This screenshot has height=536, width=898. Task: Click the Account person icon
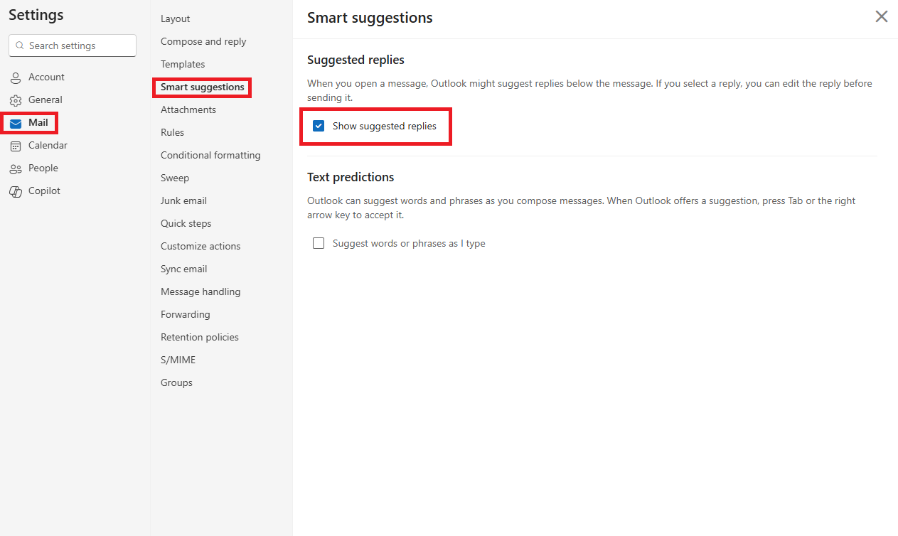[x=16, y=77]
